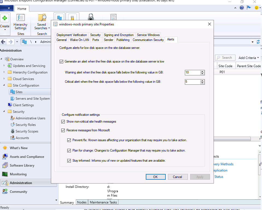Click the Security Scopes icon
This screenshot has height=210, width=262.
13,131
